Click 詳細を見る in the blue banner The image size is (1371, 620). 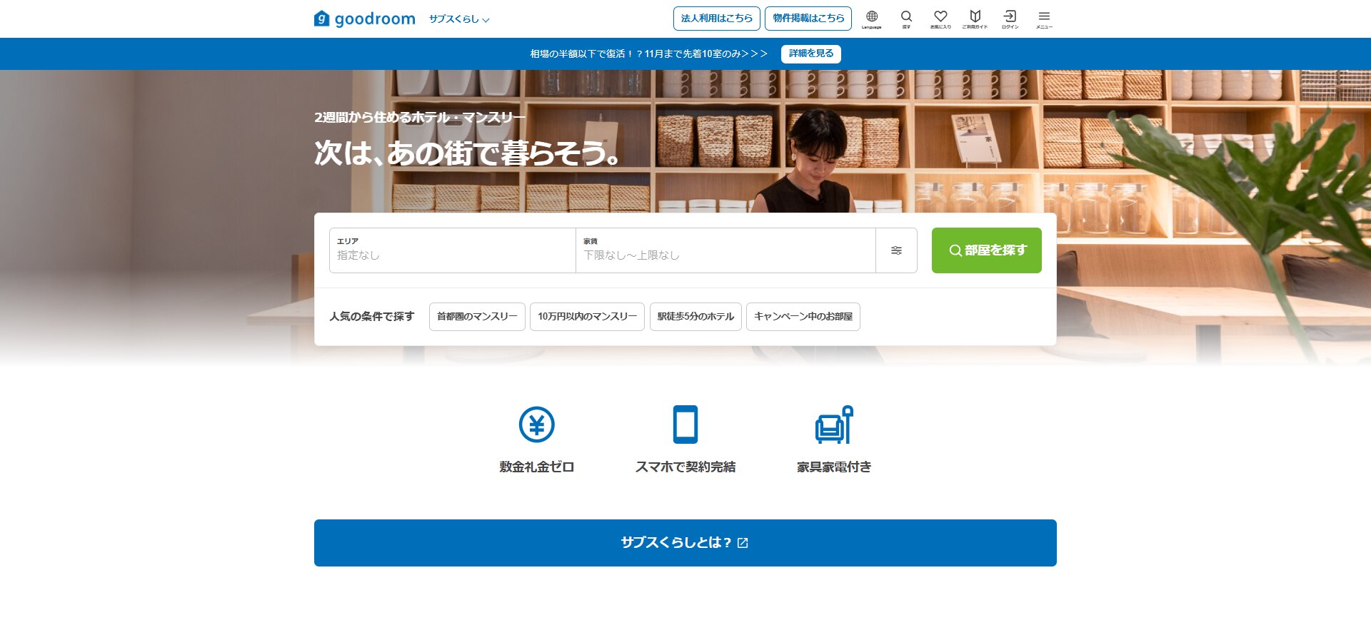(810, 54)
